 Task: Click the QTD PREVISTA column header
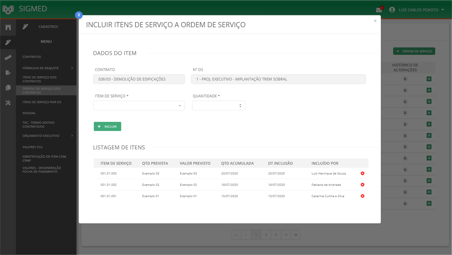[x=155, y=163]
